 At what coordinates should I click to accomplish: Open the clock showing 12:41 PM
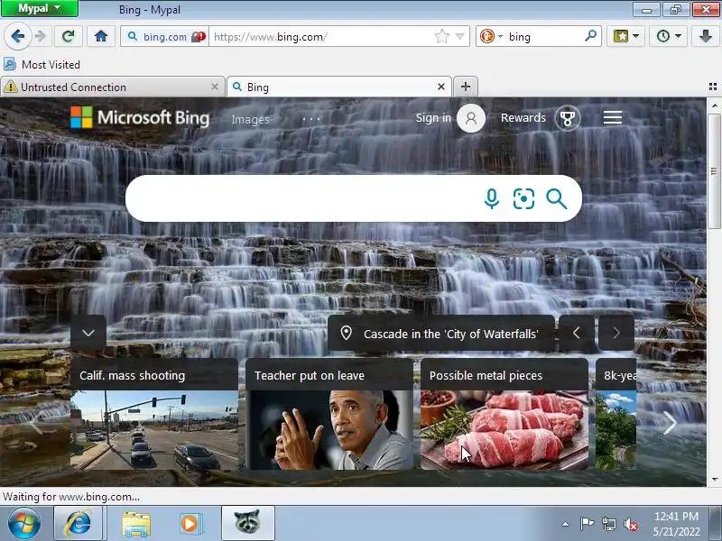click(676, 524)
